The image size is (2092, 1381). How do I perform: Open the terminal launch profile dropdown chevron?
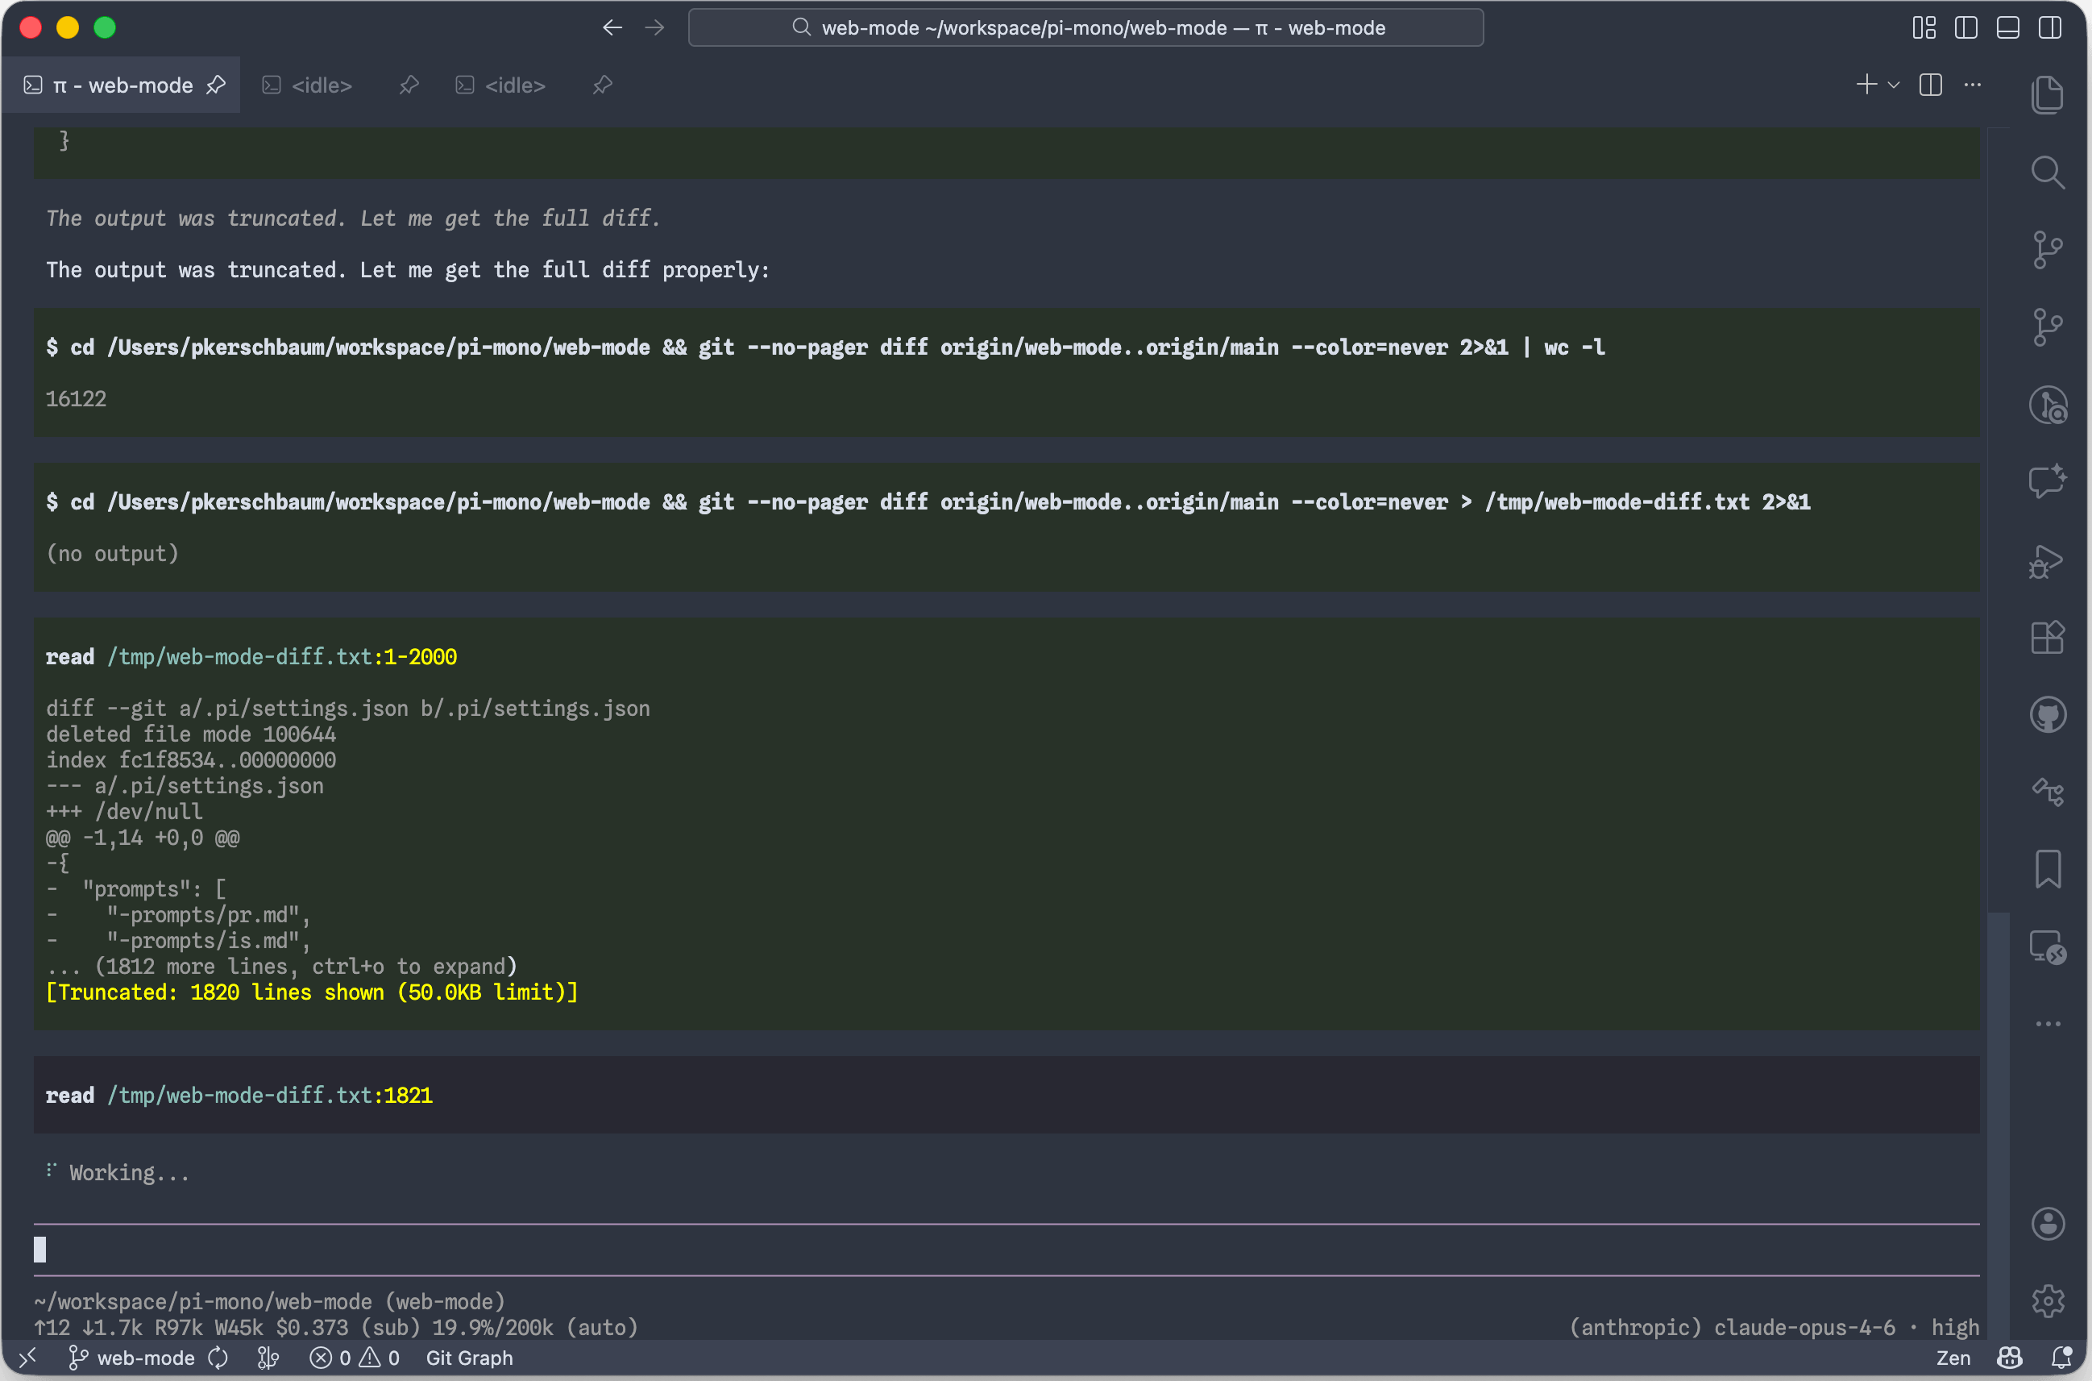click(1893, 85)
